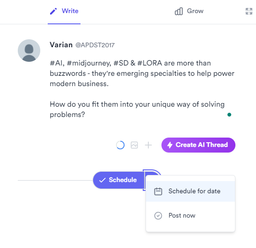The height and width of the screenshot is (248, 256).
Task: Click the Schedule button
Action: coord(118,180)
